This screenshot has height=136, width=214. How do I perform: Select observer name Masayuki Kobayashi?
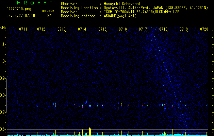point(122,4)
